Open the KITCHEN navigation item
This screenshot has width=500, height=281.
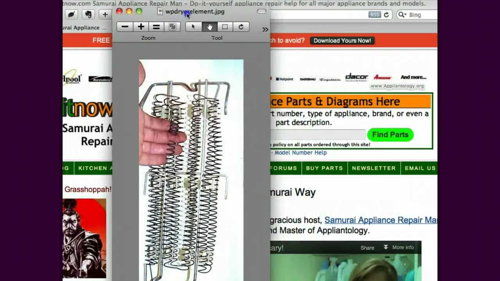coord(93,168)
